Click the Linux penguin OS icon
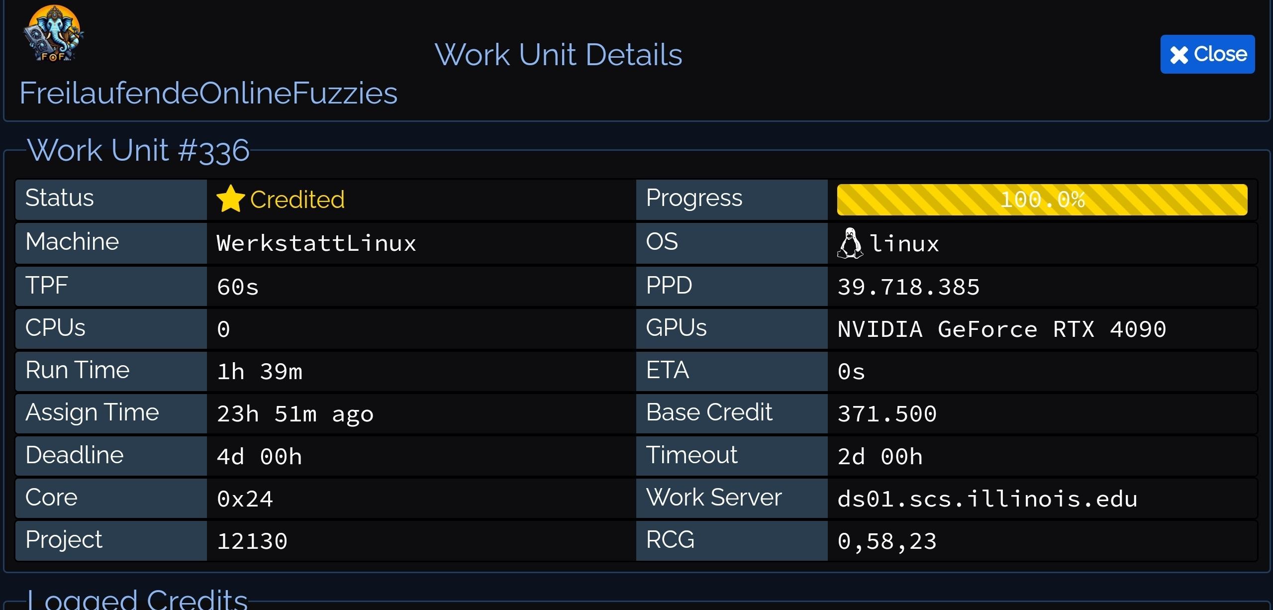Image resolution: width=1273 pixels, height=610 pixels. pyautogui.click(x=850, y=243)
